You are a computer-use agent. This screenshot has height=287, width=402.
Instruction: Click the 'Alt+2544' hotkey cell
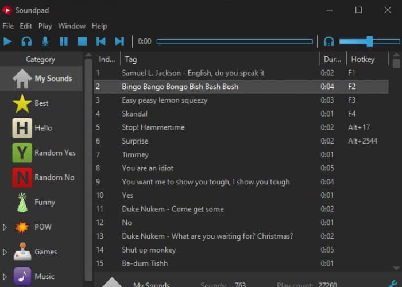click(x=362, y=141)
